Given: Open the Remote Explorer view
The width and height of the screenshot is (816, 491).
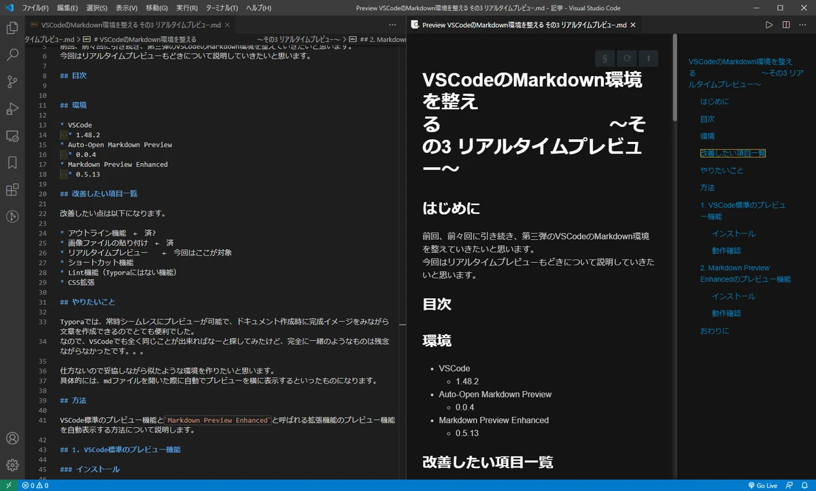Looking at the screenshot, I should [12, 136].
